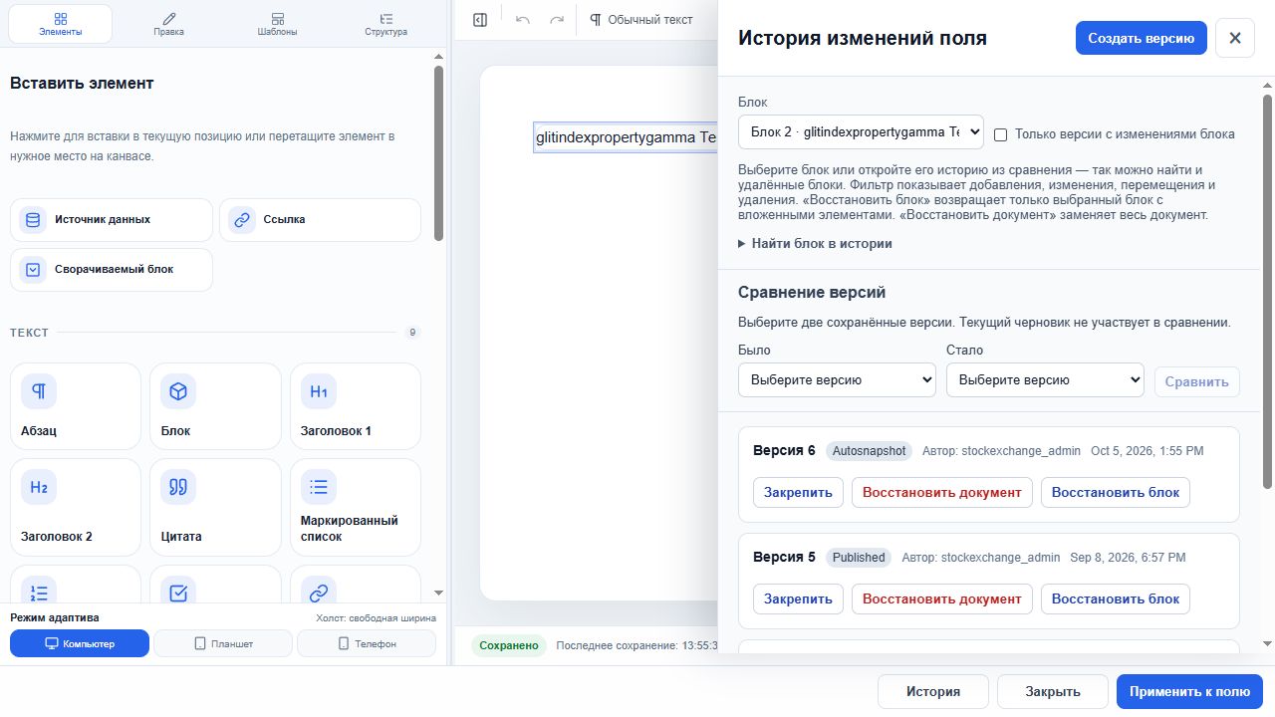Add an Абзац paragraph element
This screenshot has width=1275, height=717.
coord(76,406)
